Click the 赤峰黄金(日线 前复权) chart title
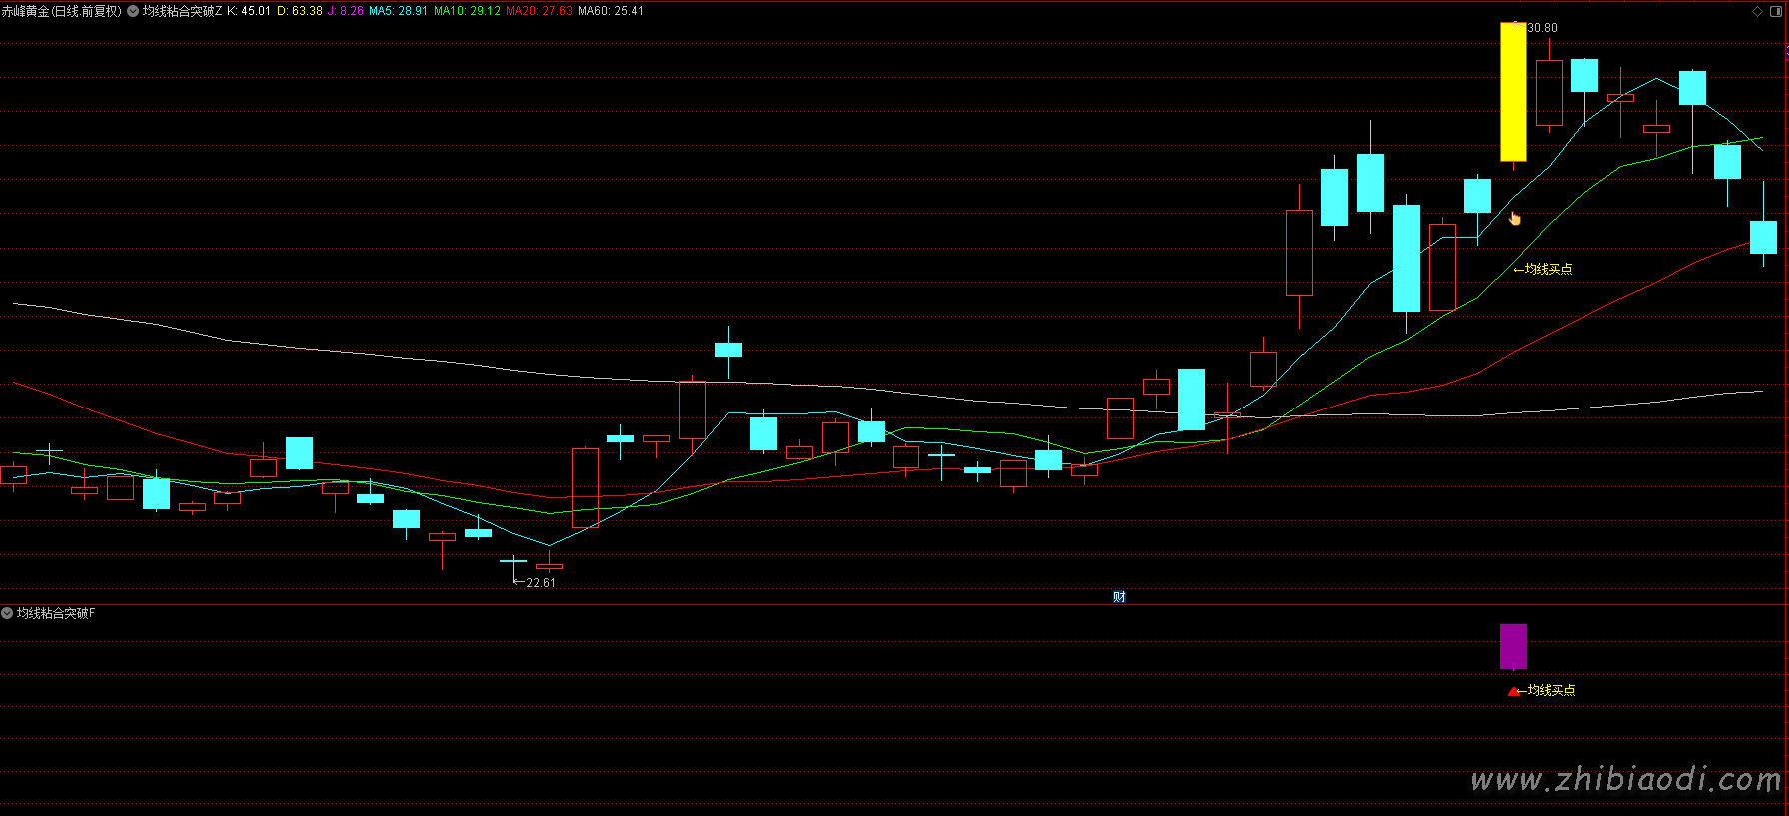This screenshot has width=1789, height=816. coord(62,11)
